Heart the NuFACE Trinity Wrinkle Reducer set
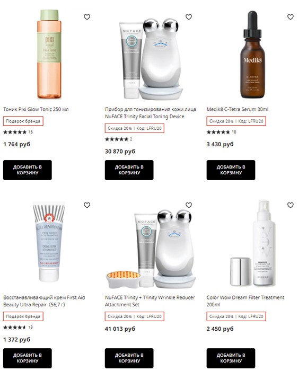 (189, 205)
